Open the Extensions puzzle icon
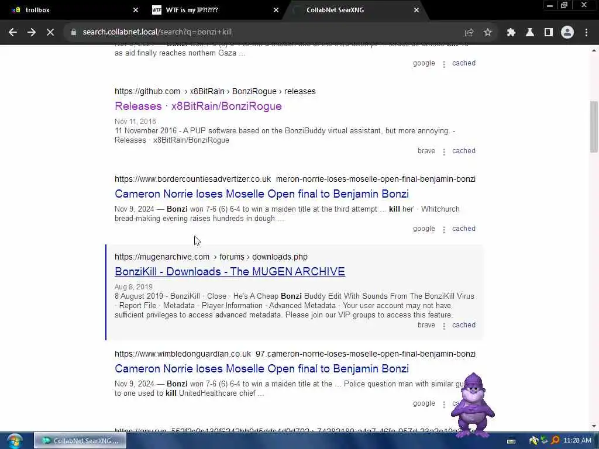Viewport: 599px width, 449px height. [x=511, y=33]
